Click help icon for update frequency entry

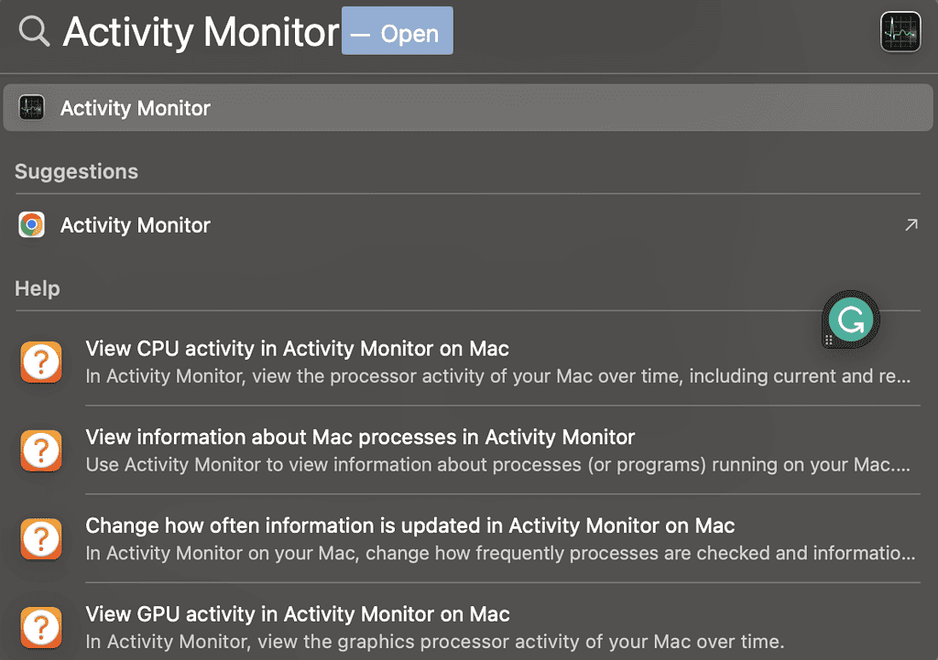click(x=41, y=539)
